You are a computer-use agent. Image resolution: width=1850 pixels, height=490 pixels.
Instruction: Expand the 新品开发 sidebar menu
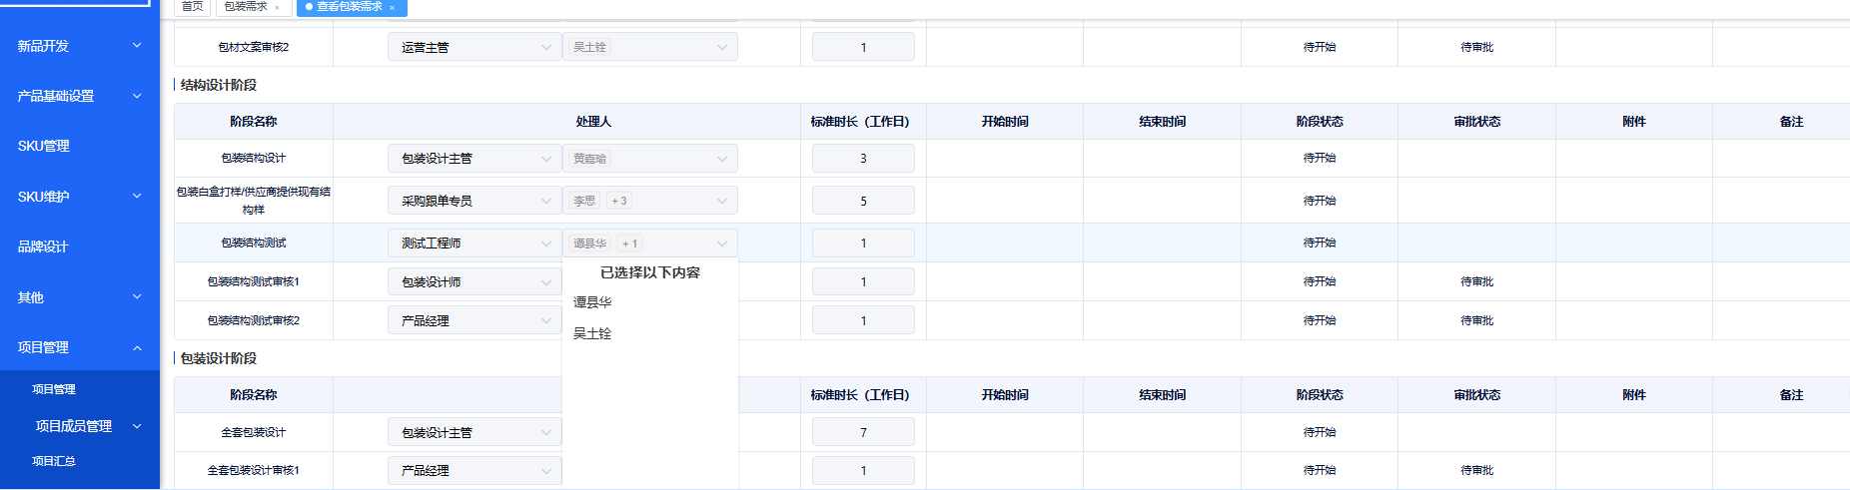tap(137, 45)
